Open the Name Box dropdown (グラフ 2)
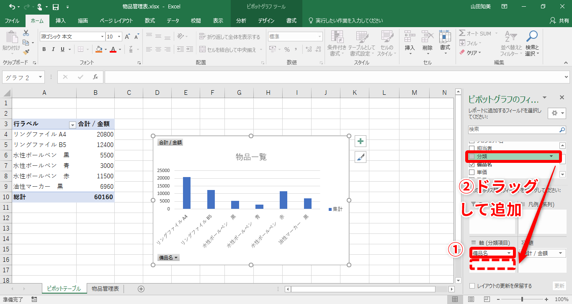Viewport: 572px width, 304px height. click(x=40, y=77)
